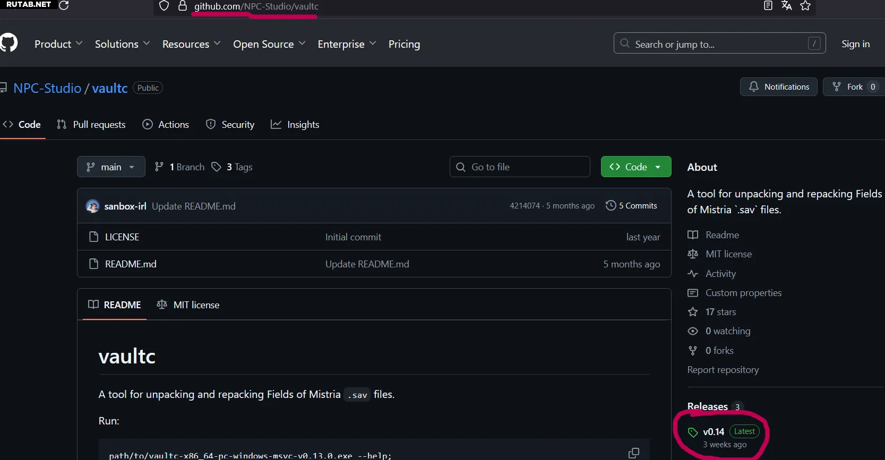Screen dimensions: 885x460
Task: Reload the page with the refresh icon
Action: [64, 5]
